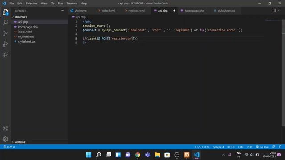Image resolution: width=285 pixels, height=160 pixels.
Task: Open Windows taskbar search
Action: coord(98,155)
